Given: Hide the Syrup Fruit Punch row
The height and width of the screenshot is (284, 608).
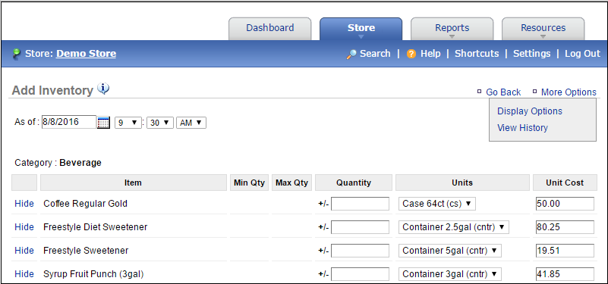Looking at the screenshot, I should coord(24,274).
